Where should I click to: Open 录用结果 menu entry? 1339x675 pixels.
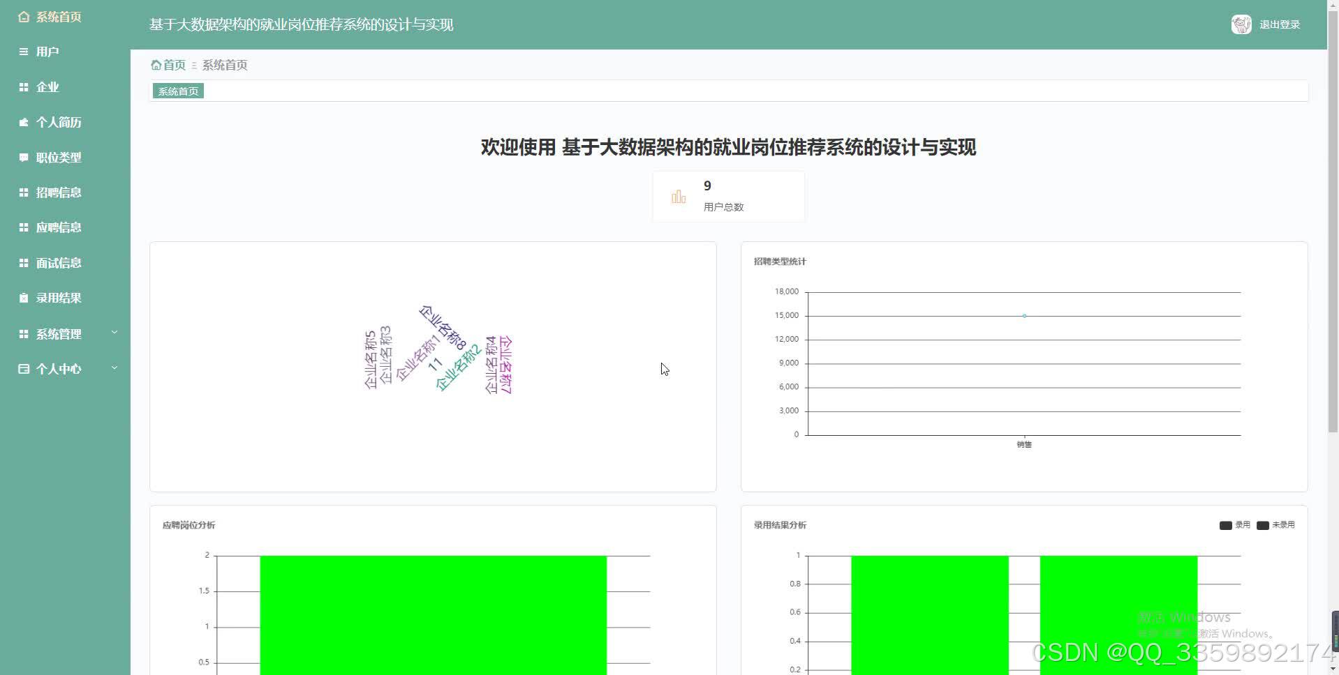pos(59,298)
